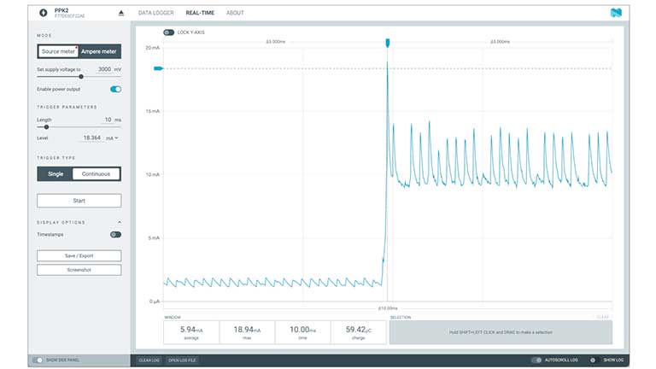Toggle the Autoscroll Log switch
This screenshot has height=369, width=656.
click(x=536, y=360)
